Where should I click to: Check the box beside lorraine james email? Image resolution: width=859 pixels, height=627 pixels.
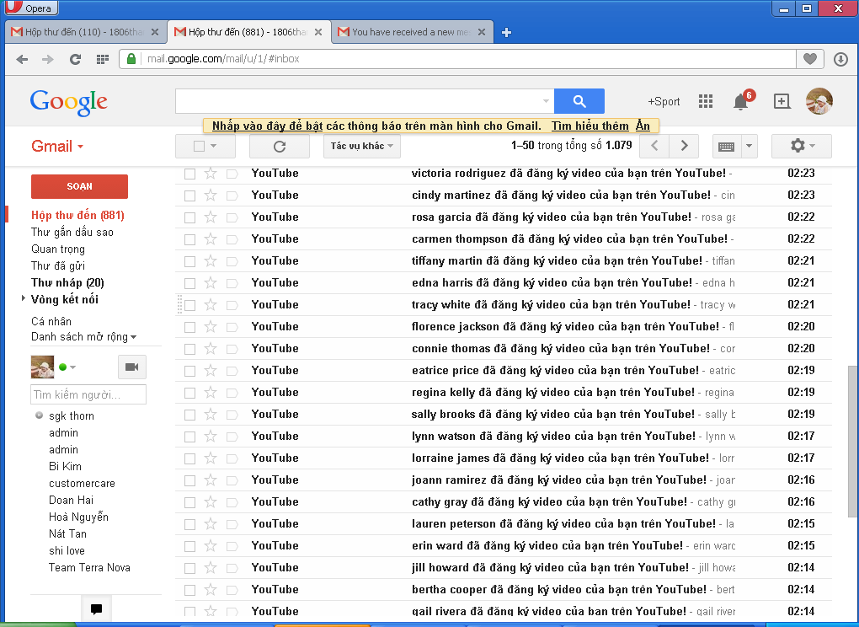click(190, 458)
